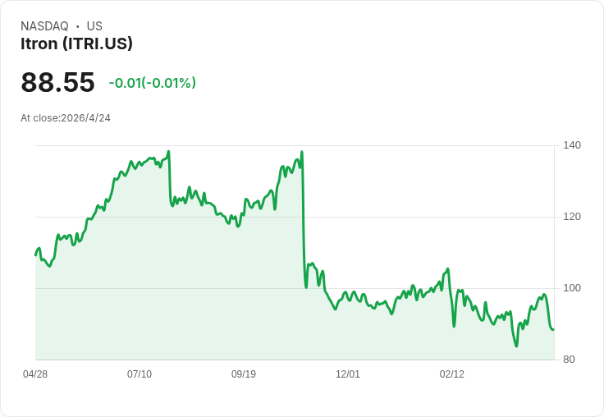Select the 09/19 date on the time axis

(x=244, y=374)
